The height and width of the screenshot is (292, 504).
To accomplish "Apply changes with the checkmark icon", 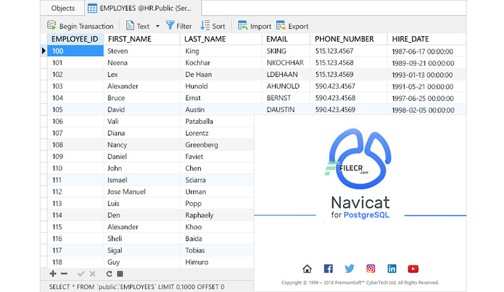I will point(81,274).
